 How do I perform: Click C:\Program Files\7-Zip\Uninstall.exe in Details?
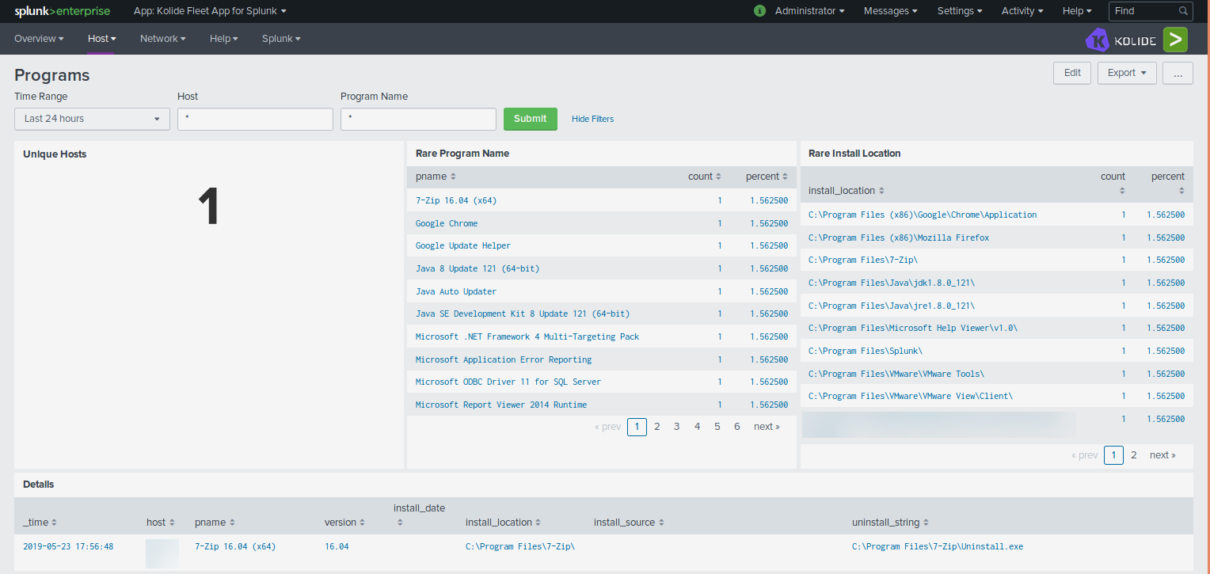click(938, 546)
